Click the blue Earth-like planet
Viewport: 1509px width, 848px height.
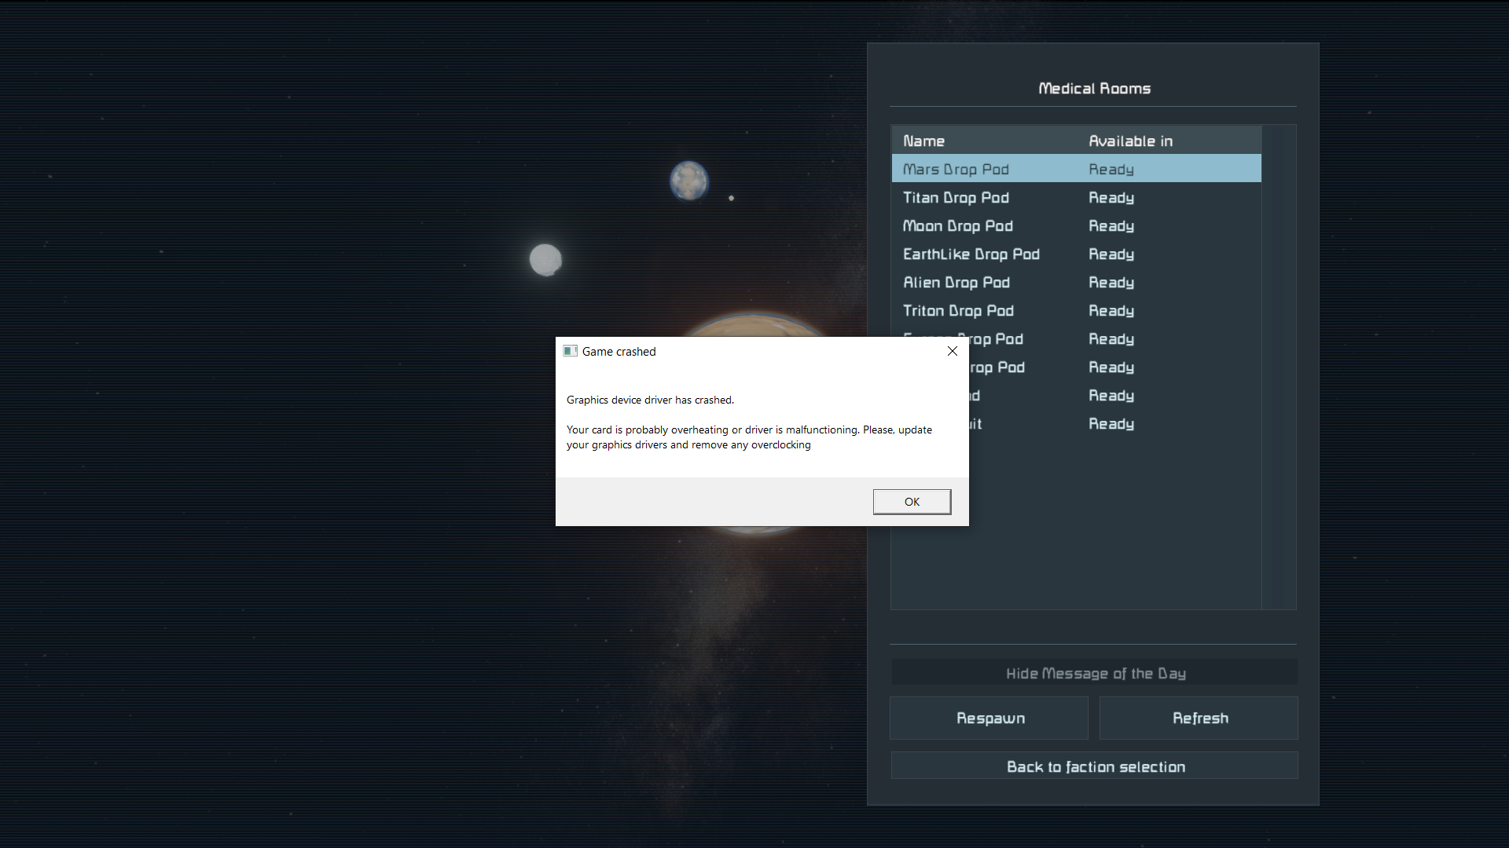688,181
